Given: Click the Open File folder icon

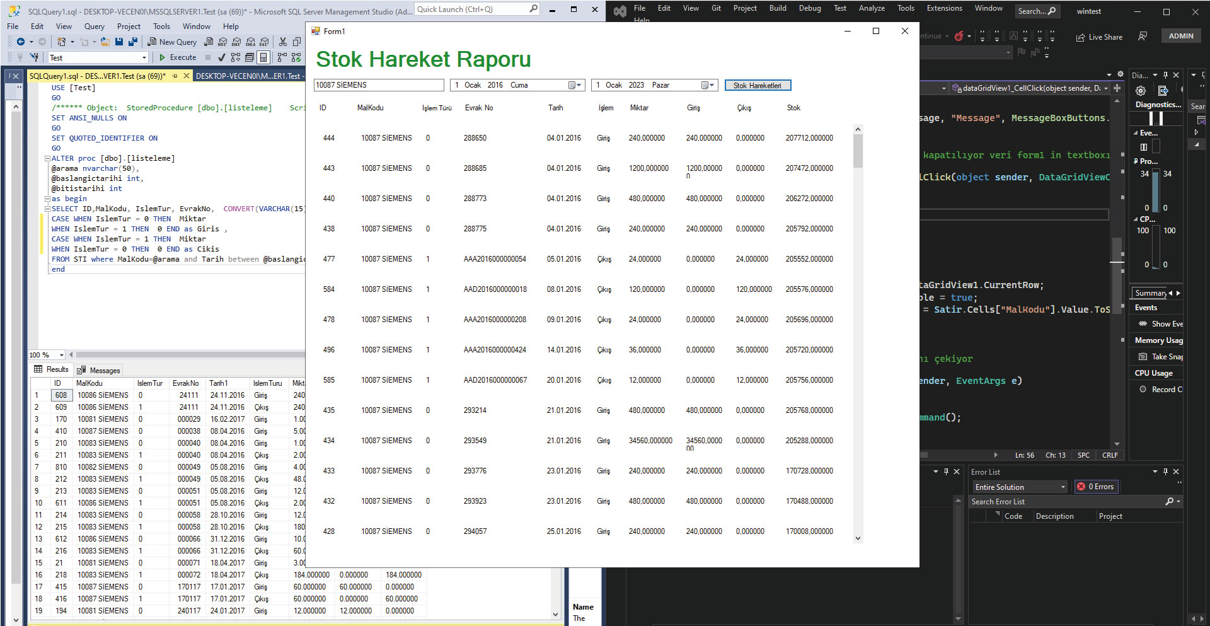Looking at the screenshot, I should [105, 42].
